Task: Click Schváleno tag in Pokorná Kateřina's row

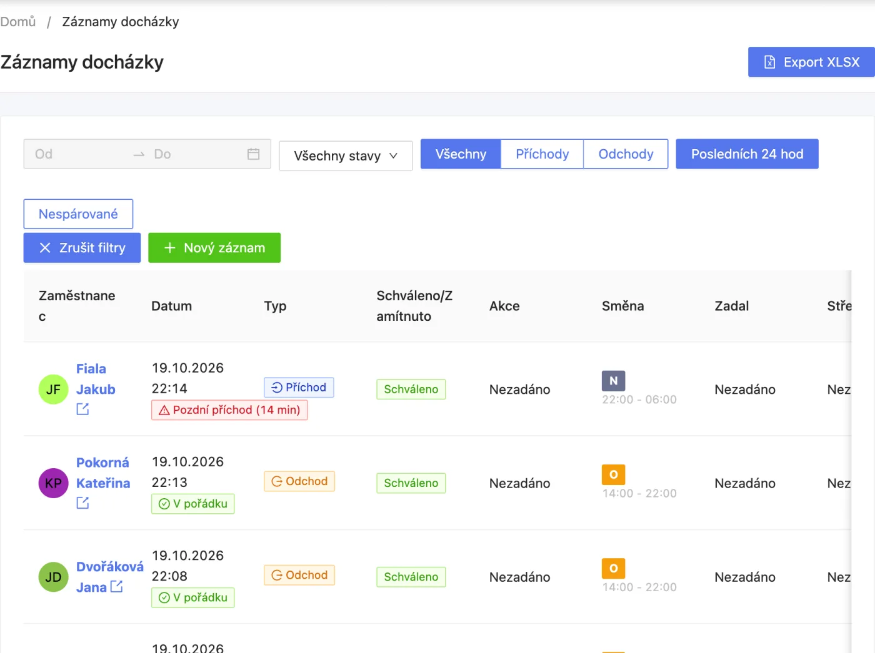Action: (411, 483)
